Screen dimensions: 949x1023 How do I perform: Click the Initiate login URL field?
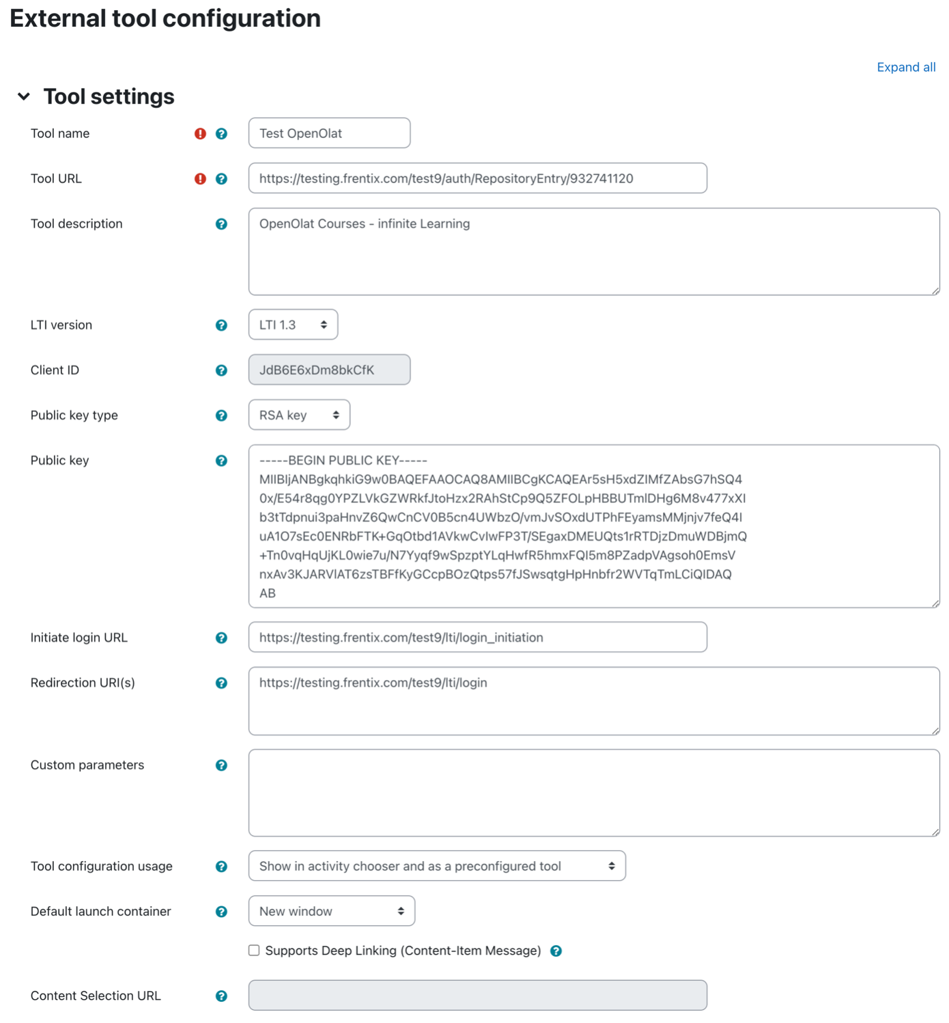tap(478, 637)
